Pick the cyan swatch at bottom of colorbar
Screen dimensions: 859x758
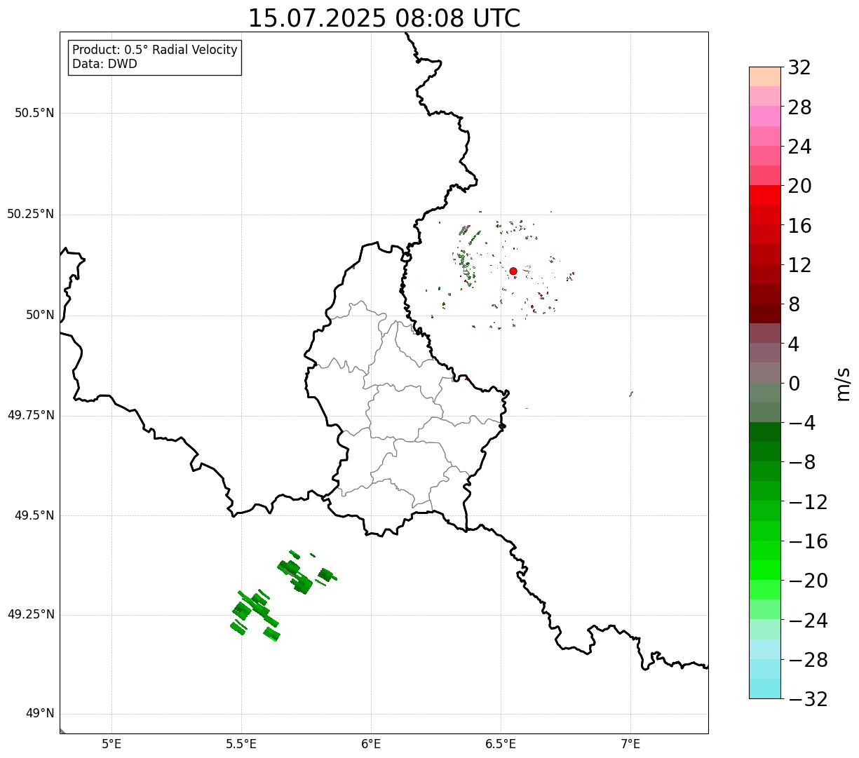(x=764, y=689)
